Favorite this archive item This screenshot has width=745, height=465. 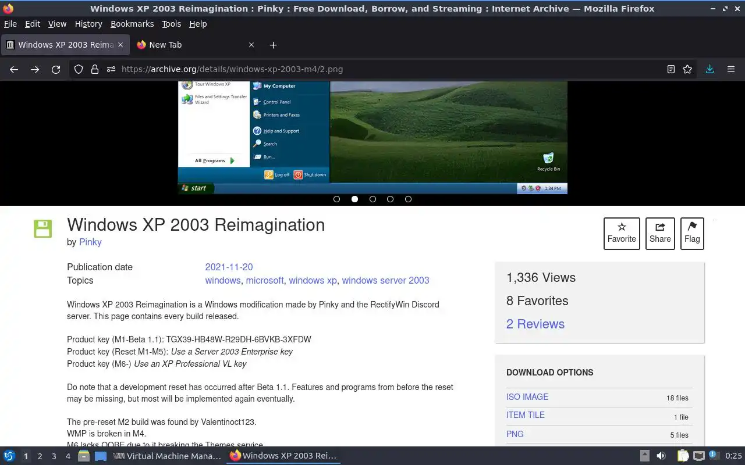[622, 234]
